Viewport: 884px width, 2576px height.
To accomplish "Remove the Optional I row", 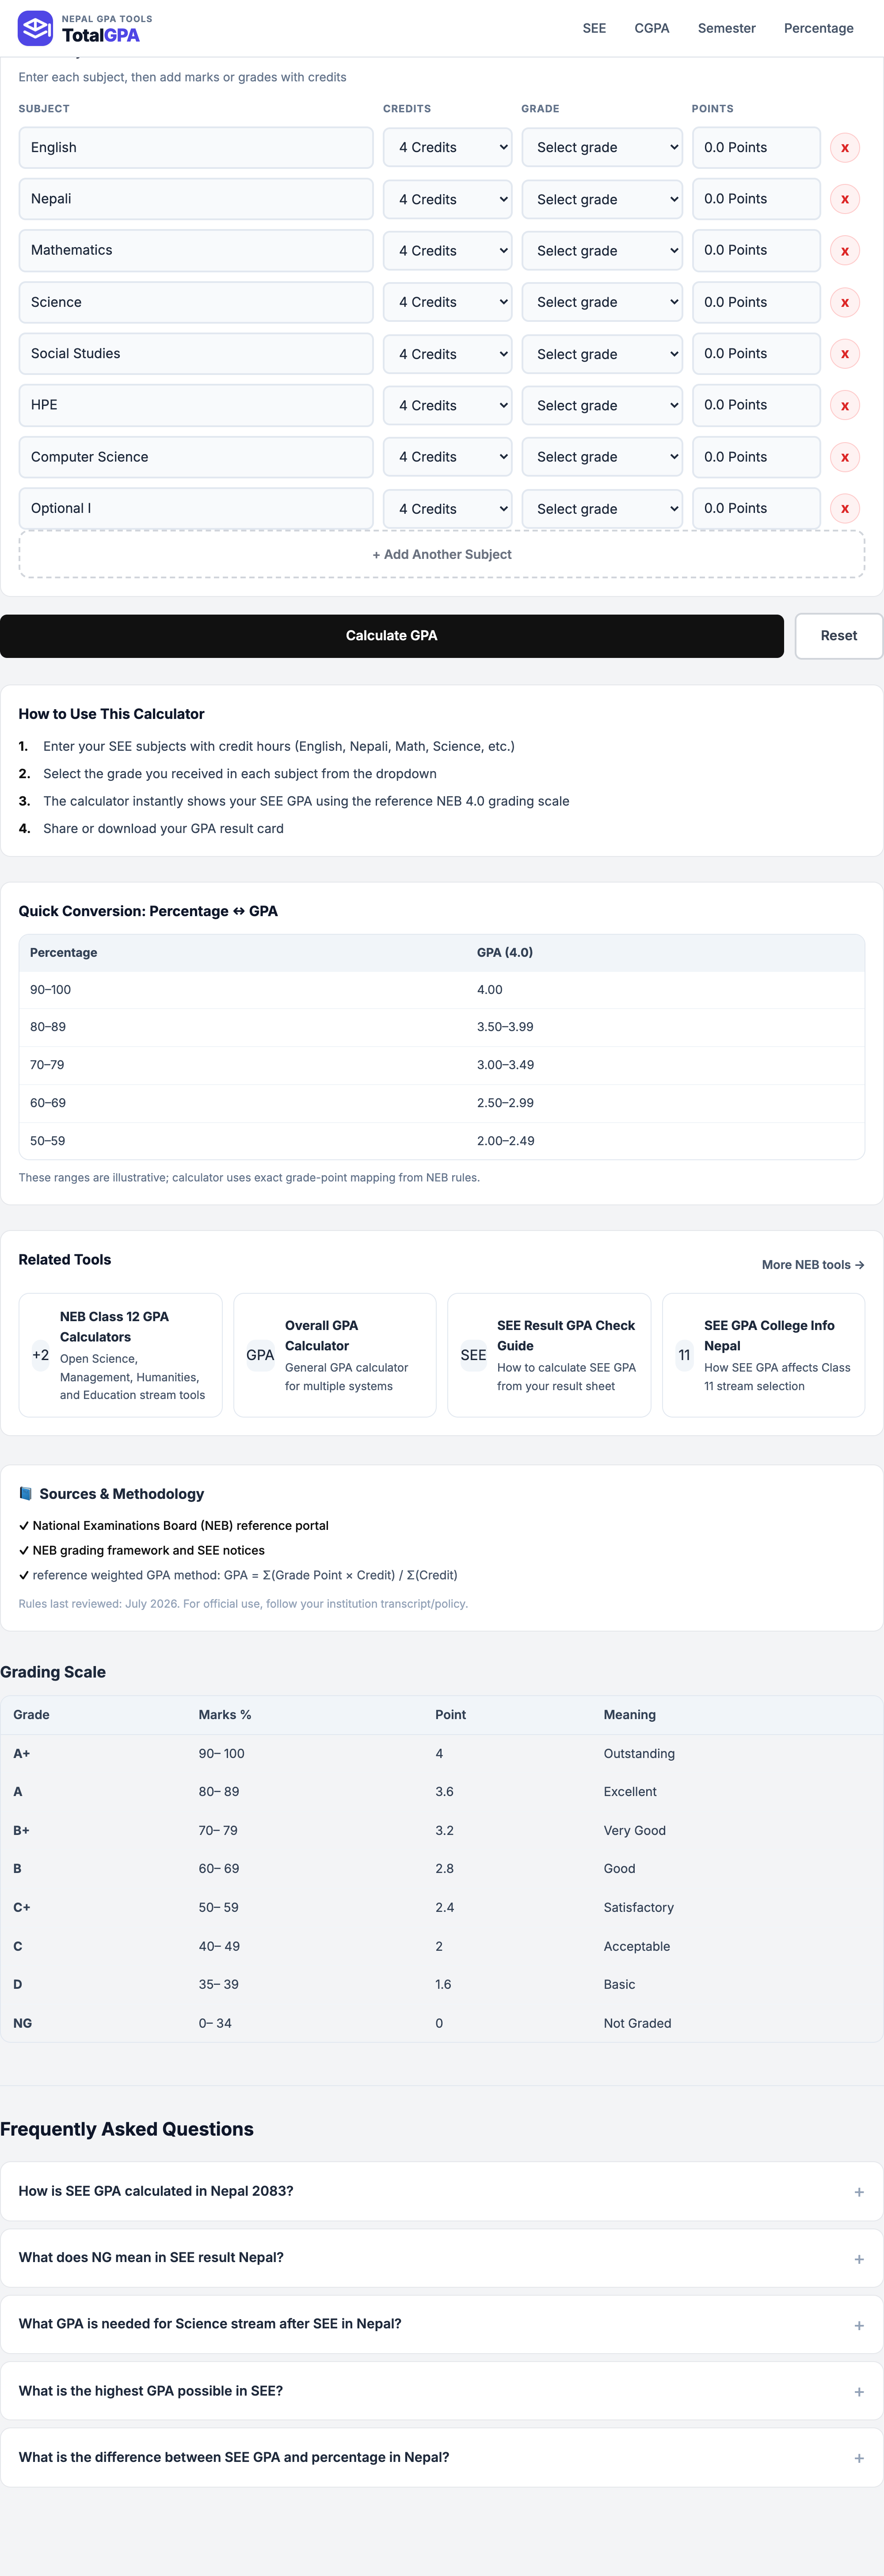I will [x=844, y=509].
